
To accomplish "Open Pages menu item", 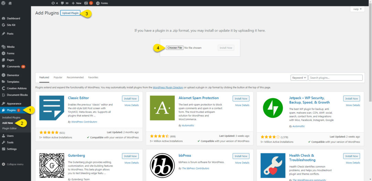I will click(10, 60).
